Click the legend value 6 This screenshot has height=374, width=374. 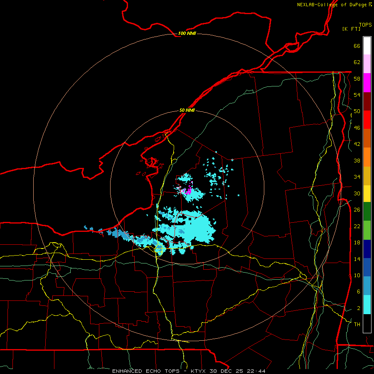click(358, 292)
